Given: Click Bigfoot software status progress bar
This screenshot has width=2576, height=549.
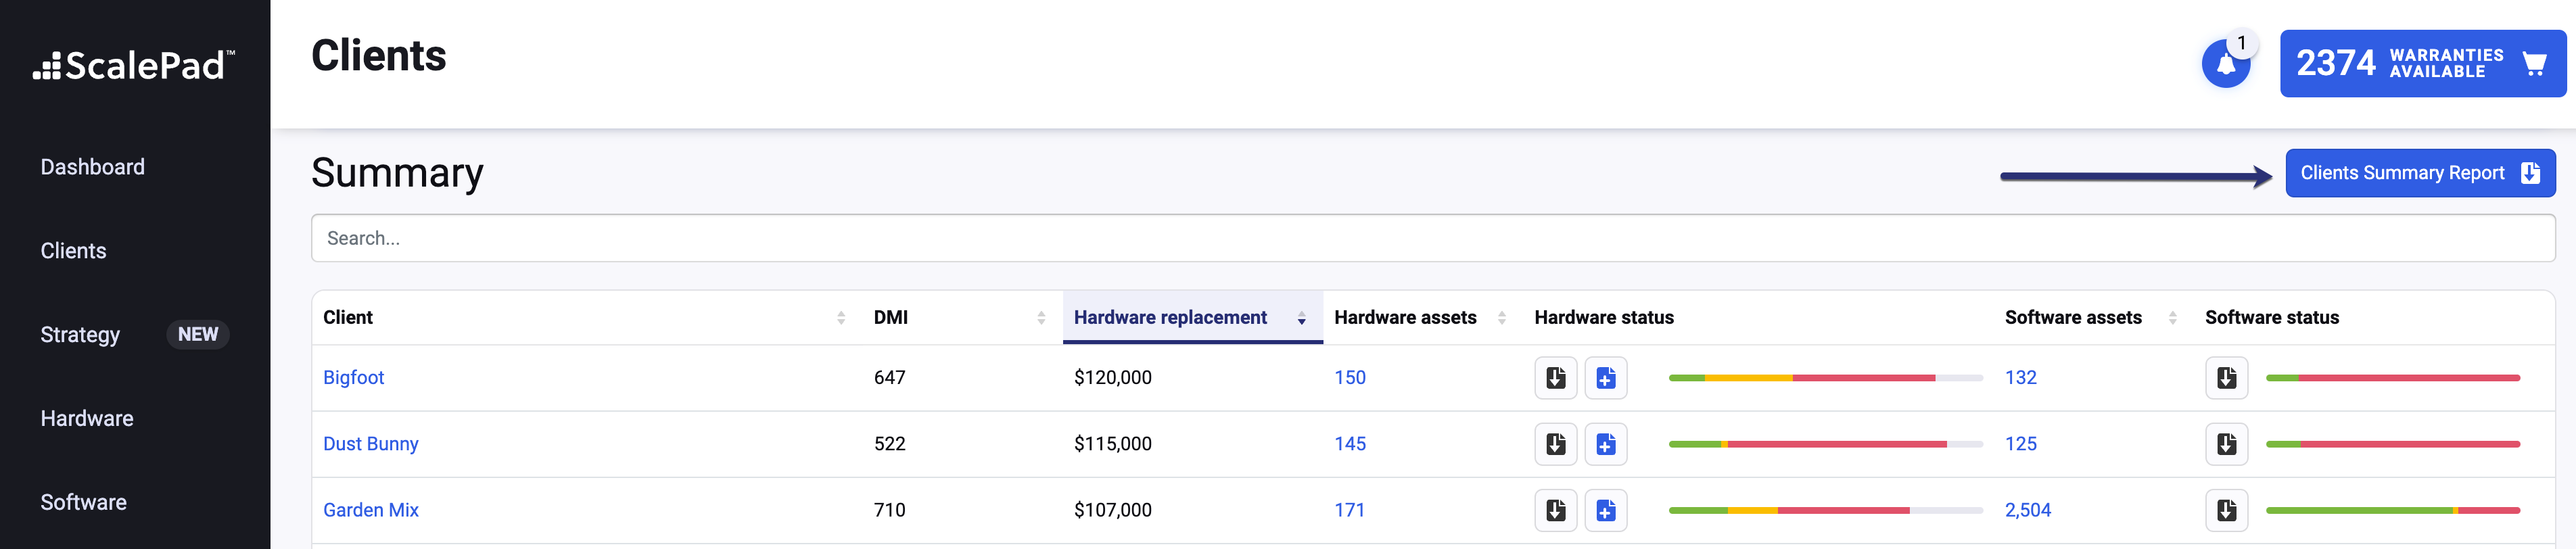Looking at the screenshot, I should click(x=2393, y=378).
